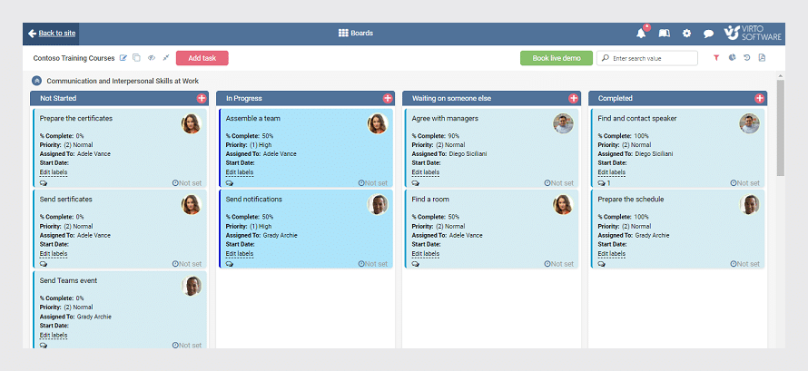
Task: Open the Boards menu
Action: coord(356,33)
